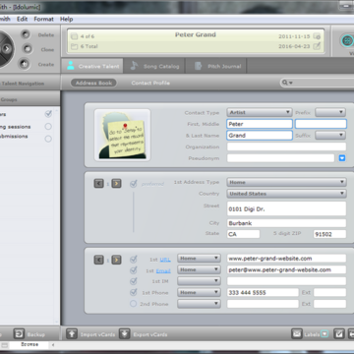The width and height of the screenshot is (354, 354).
Task: Open the Help menu
Action: coord(66,19)
